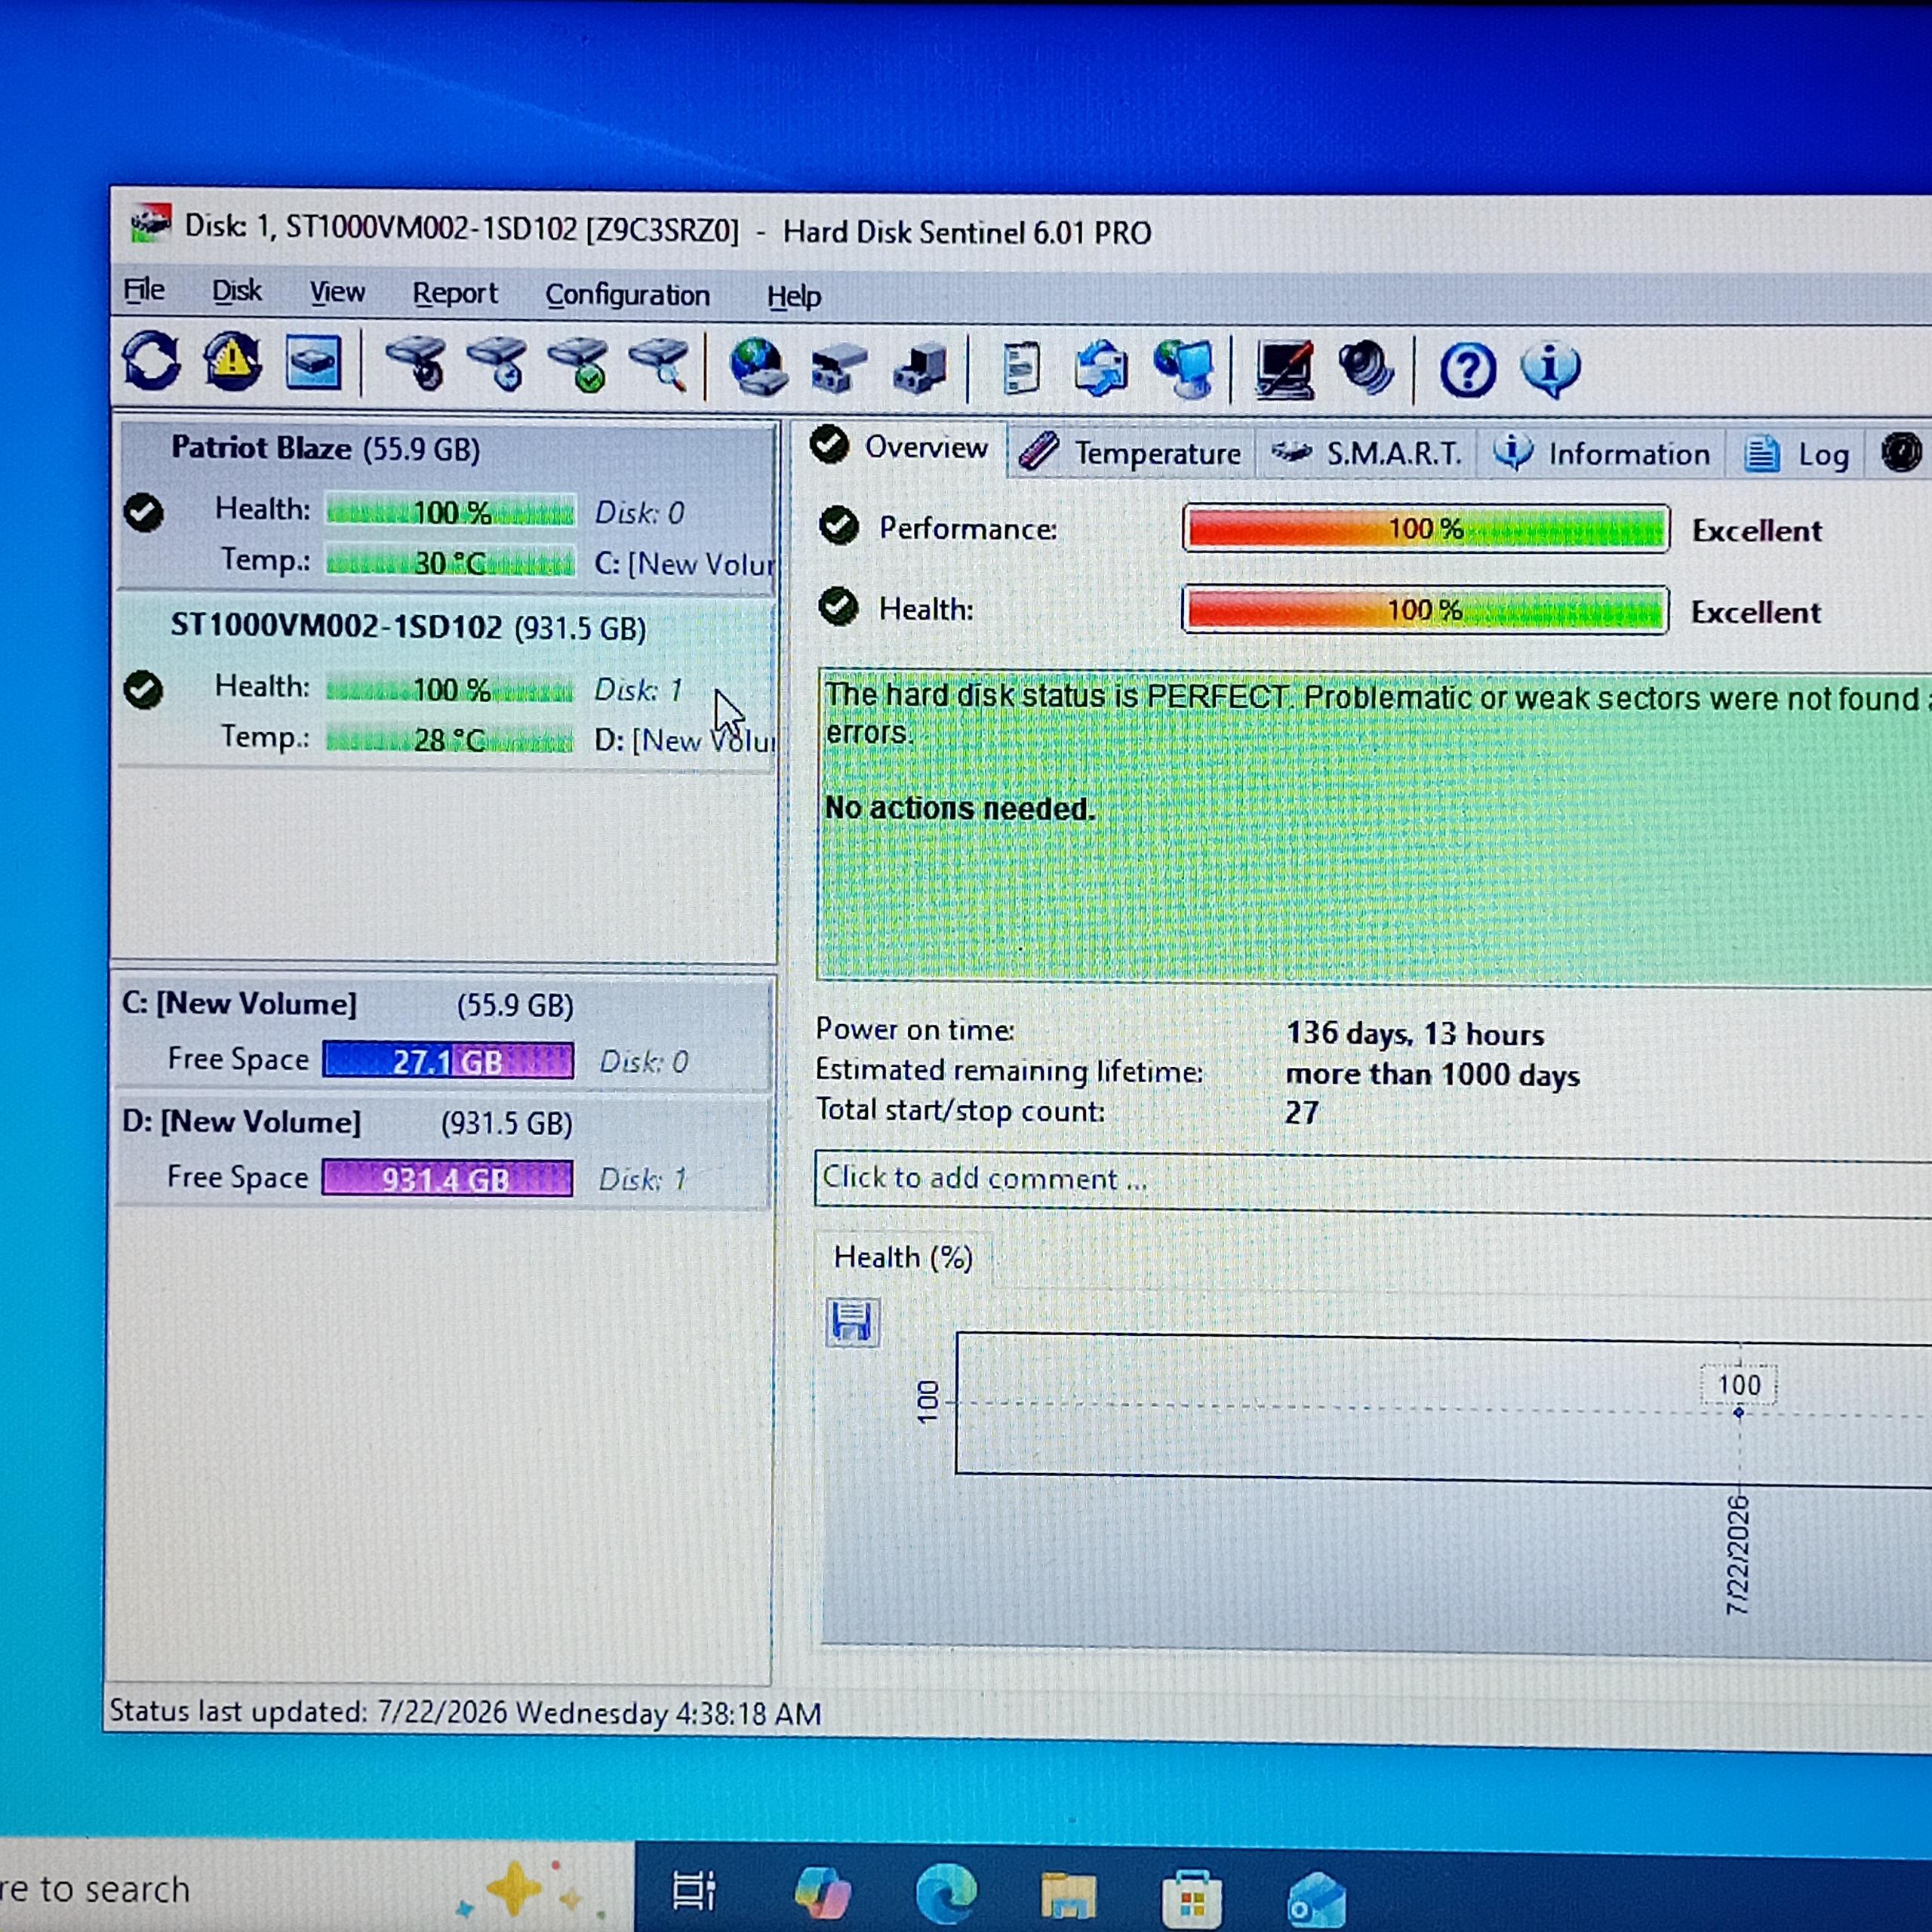Click the blue question mark Help icon
1932x1932 pixels.
1468,371
